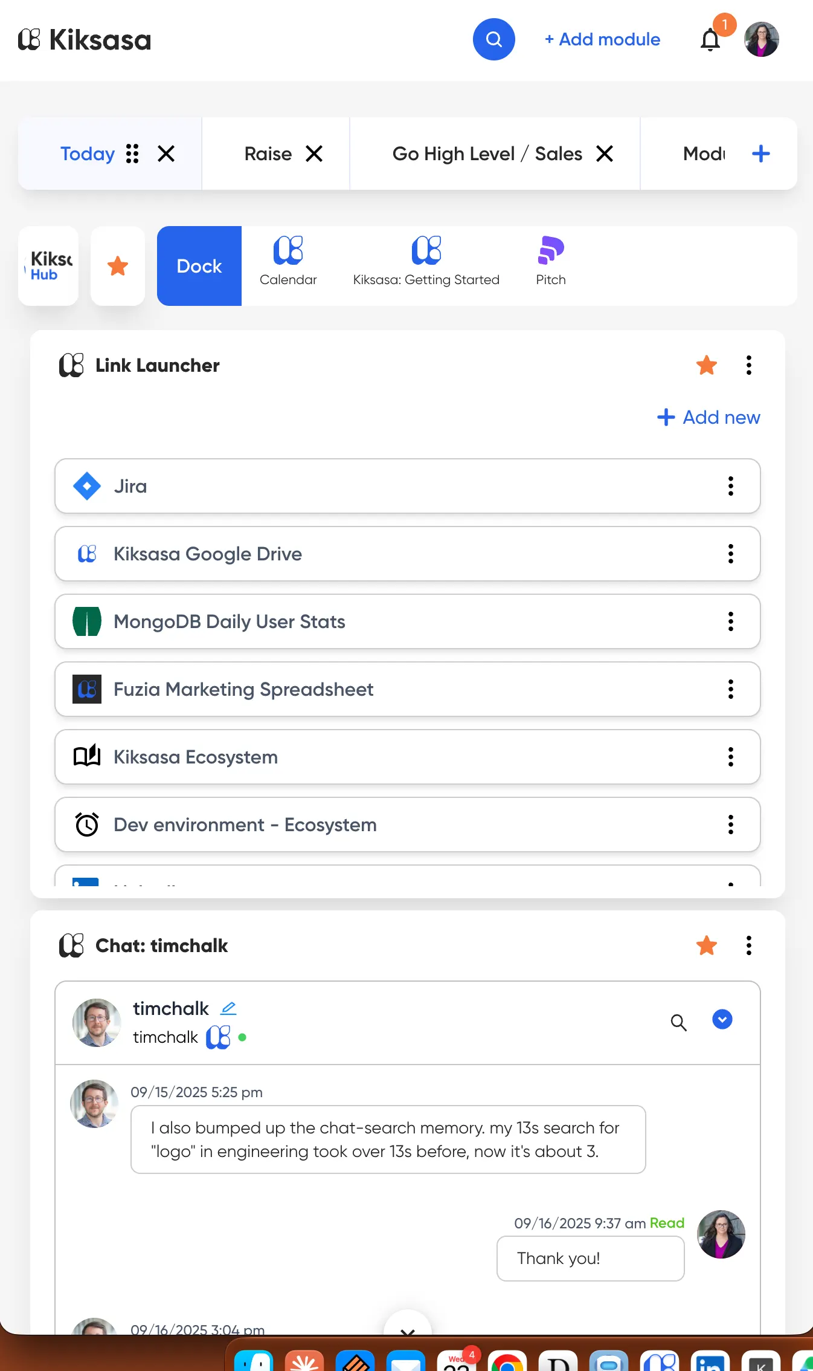Viewport: 813px width, 1371px height.
Task: Click the "Thank you!" message bubble
Action: 591,1259
